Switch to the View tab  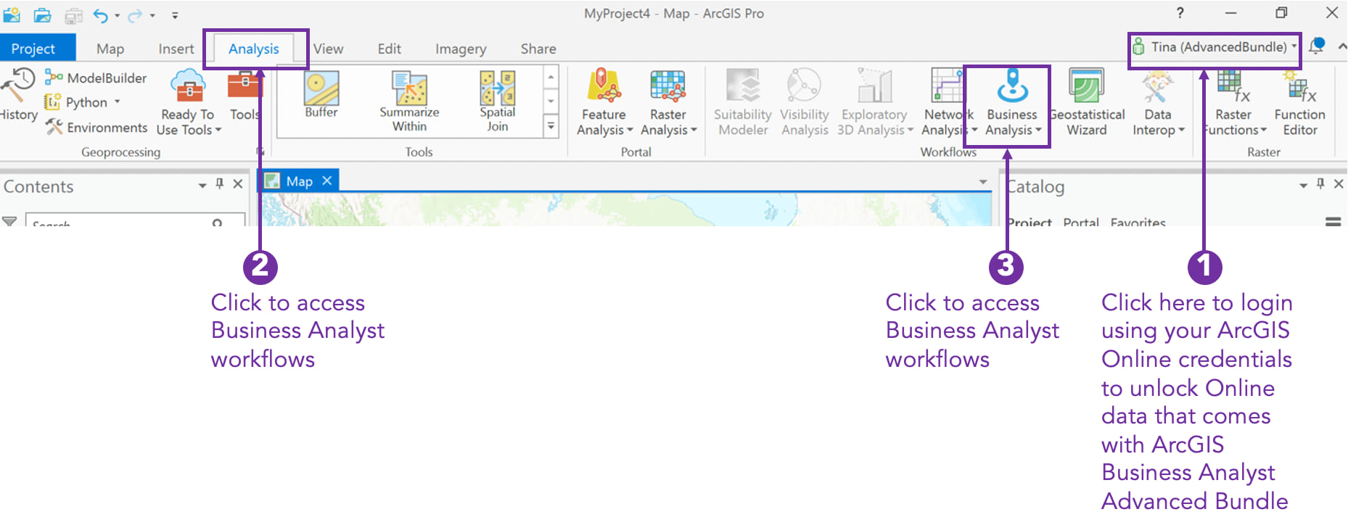(x=329, y=49)
